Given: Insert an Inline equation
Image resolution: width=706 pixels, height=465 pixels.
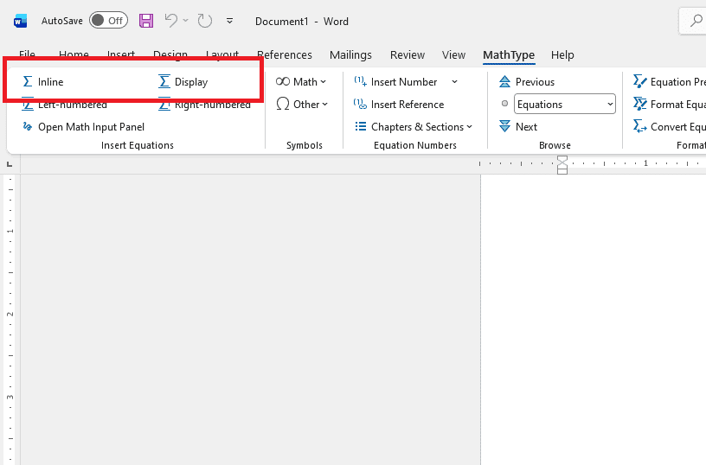Looking at the screenshot, I should [x=43, y=82].
